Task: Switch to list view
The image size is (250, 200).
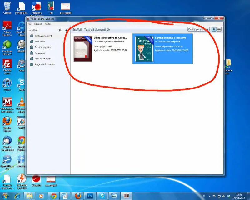Action: (x=219, y=29)
